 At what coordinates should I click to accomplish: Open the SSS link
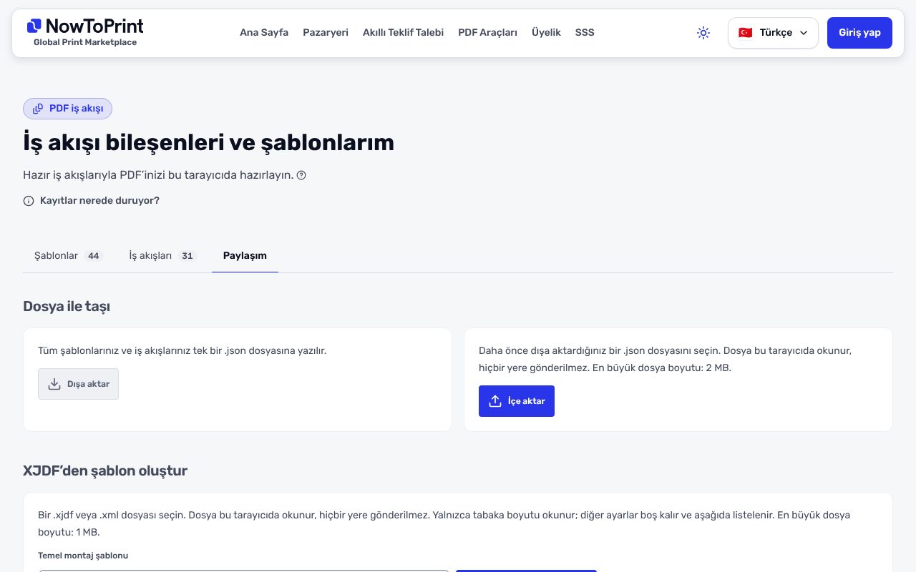585,33
